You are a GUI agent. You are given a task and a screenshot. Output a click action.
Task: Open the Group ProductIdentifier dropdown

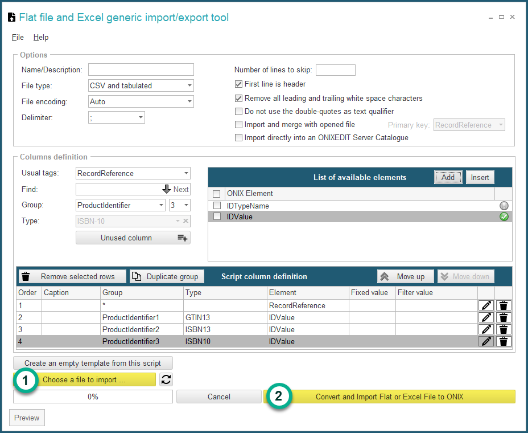pyautogui.click(x=161, y=205)
